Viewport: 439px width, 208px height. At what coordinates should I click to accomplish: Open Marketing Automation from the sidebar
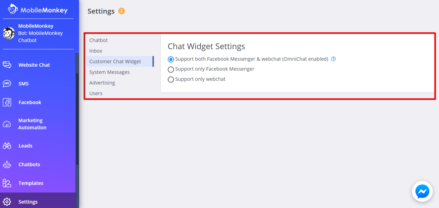click(x=7, y=124)
